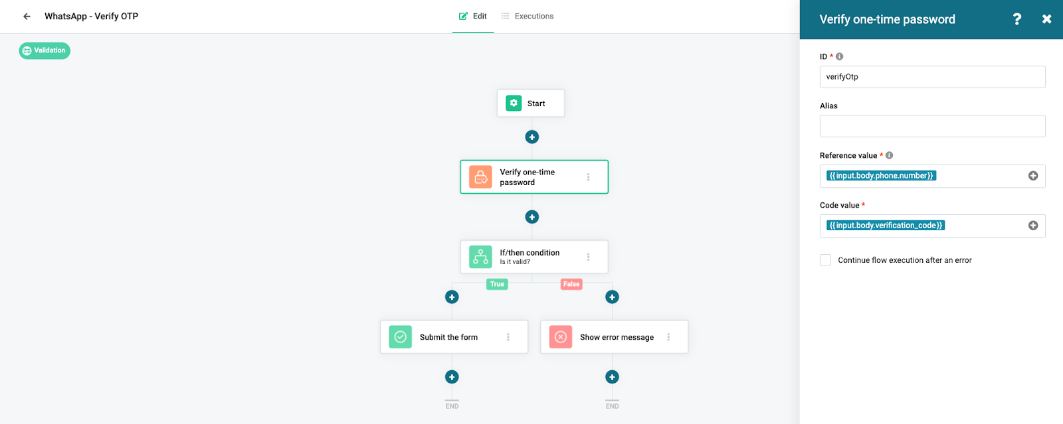
Task: Select the Verify one-time password node icon
Action: [480, 177]
